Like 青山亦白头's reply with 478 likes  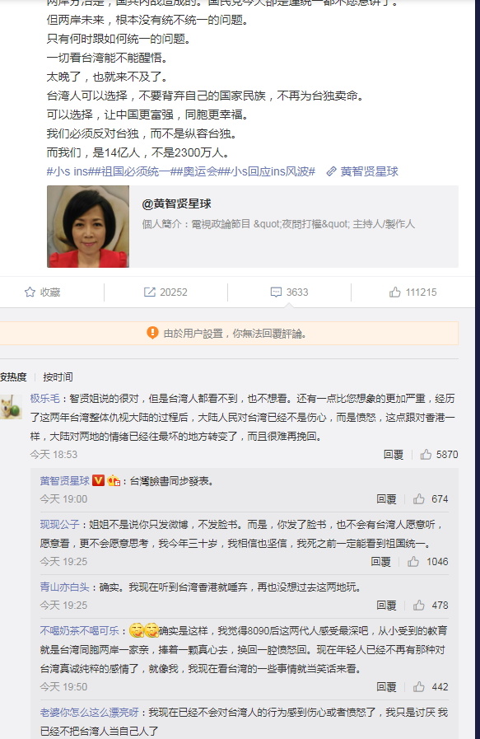(419, 606)
